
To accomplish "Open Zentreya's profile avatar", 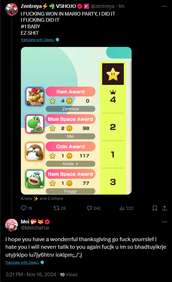I will (x=12, y=9).
